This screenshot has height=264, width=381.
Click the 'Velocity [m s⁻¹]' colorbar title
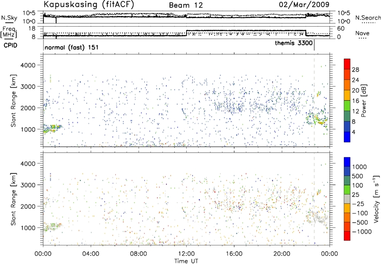(376, 199)
